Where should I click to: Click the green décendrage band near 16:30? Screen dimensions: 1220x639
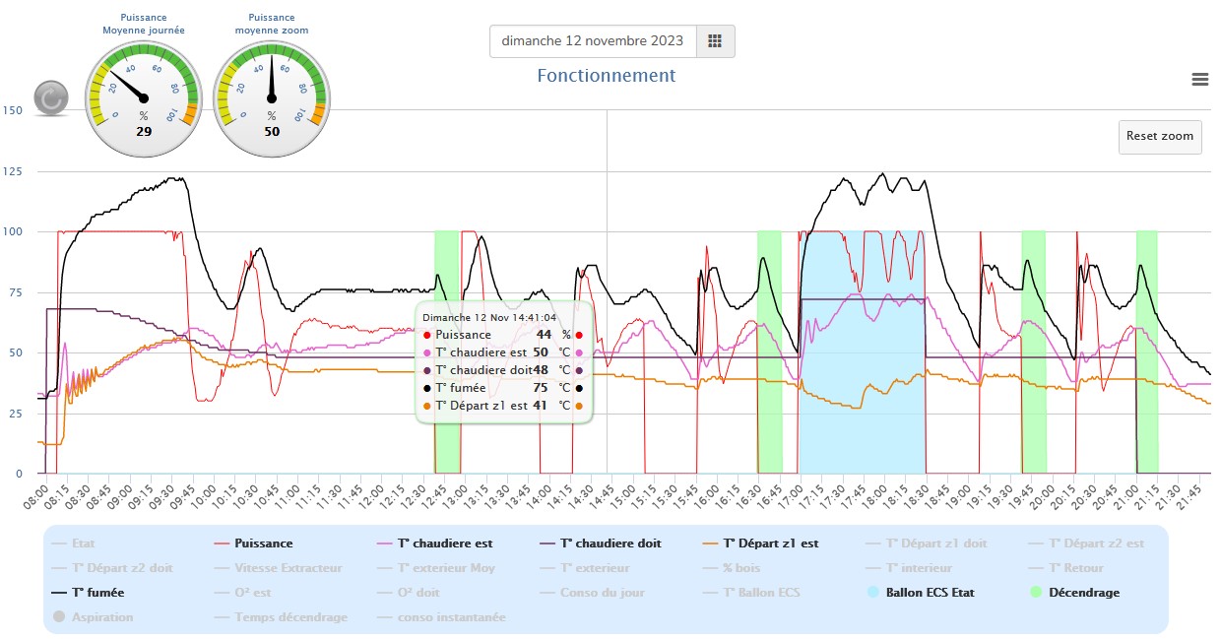(769, 351)
